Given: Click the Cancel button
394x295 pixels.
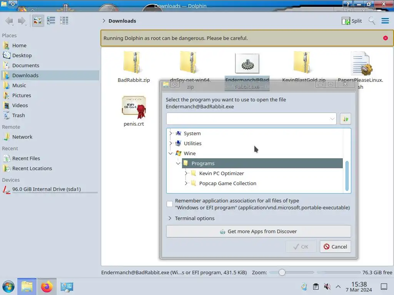Looking at the screenshot, I should point(335,247).
